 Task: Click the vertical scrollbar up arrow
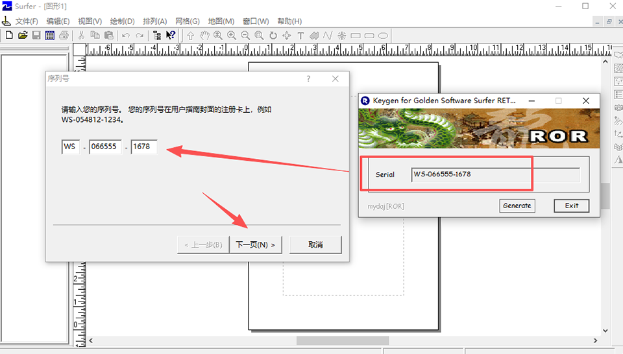tap(605, 62)
